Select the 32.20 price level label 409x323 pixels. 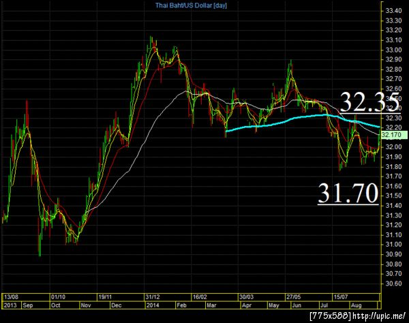pyautogui.click(x=393, y=127)
